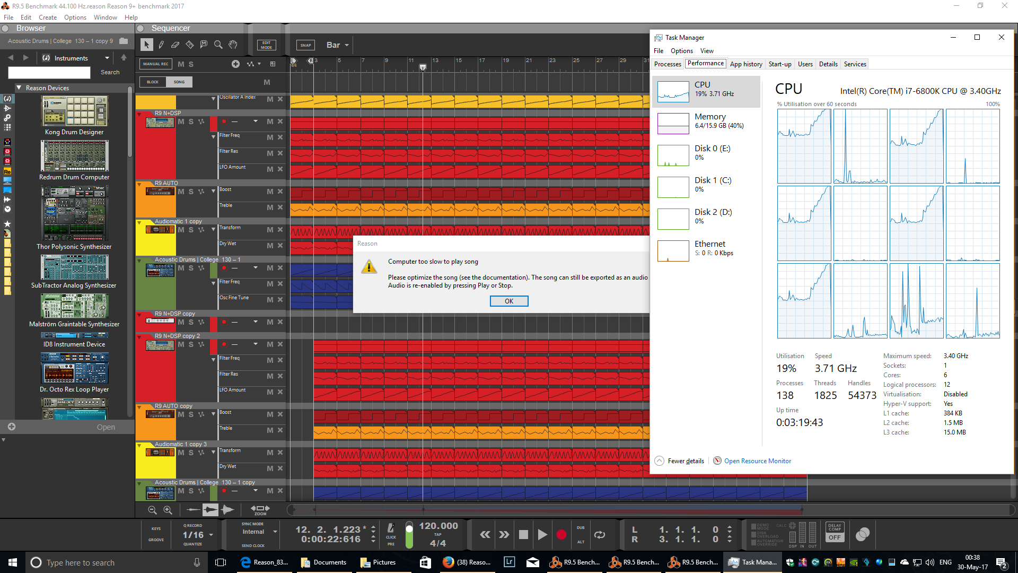
Task: Open the Quantize 1/16 dropdown
Action: (x=198, y=535)
